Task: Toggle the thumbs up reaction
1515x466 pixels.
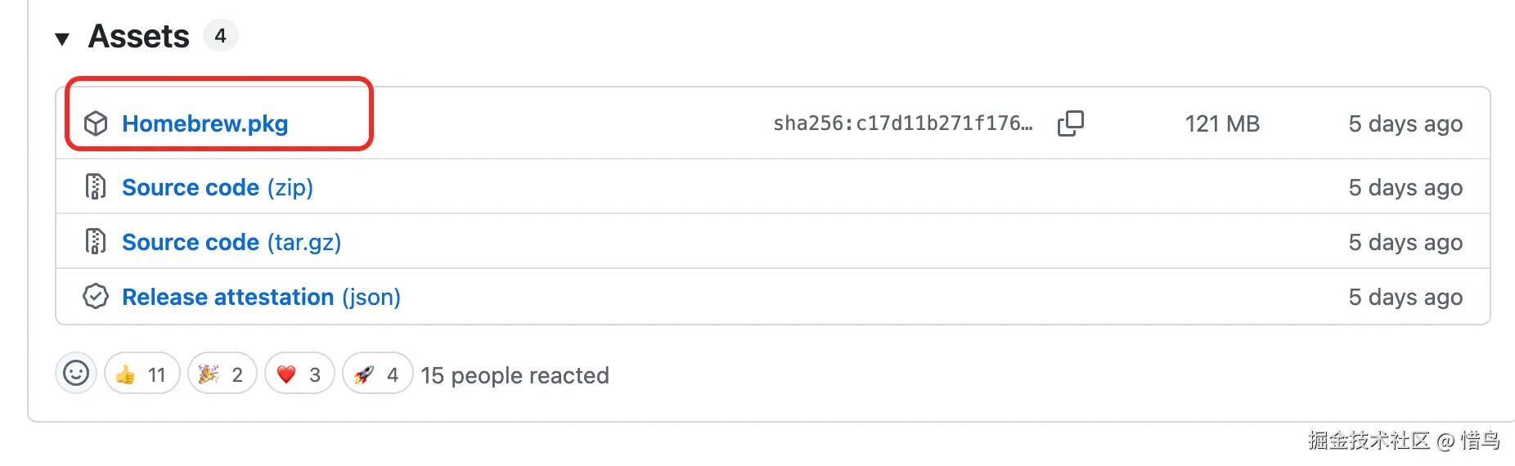Action: click(x=142, y=374)
